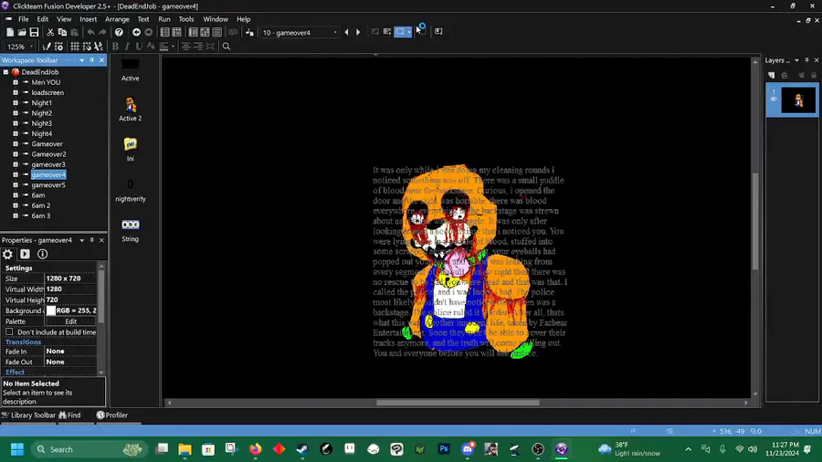Click the Previous Frame arrow

click(346, 33)
